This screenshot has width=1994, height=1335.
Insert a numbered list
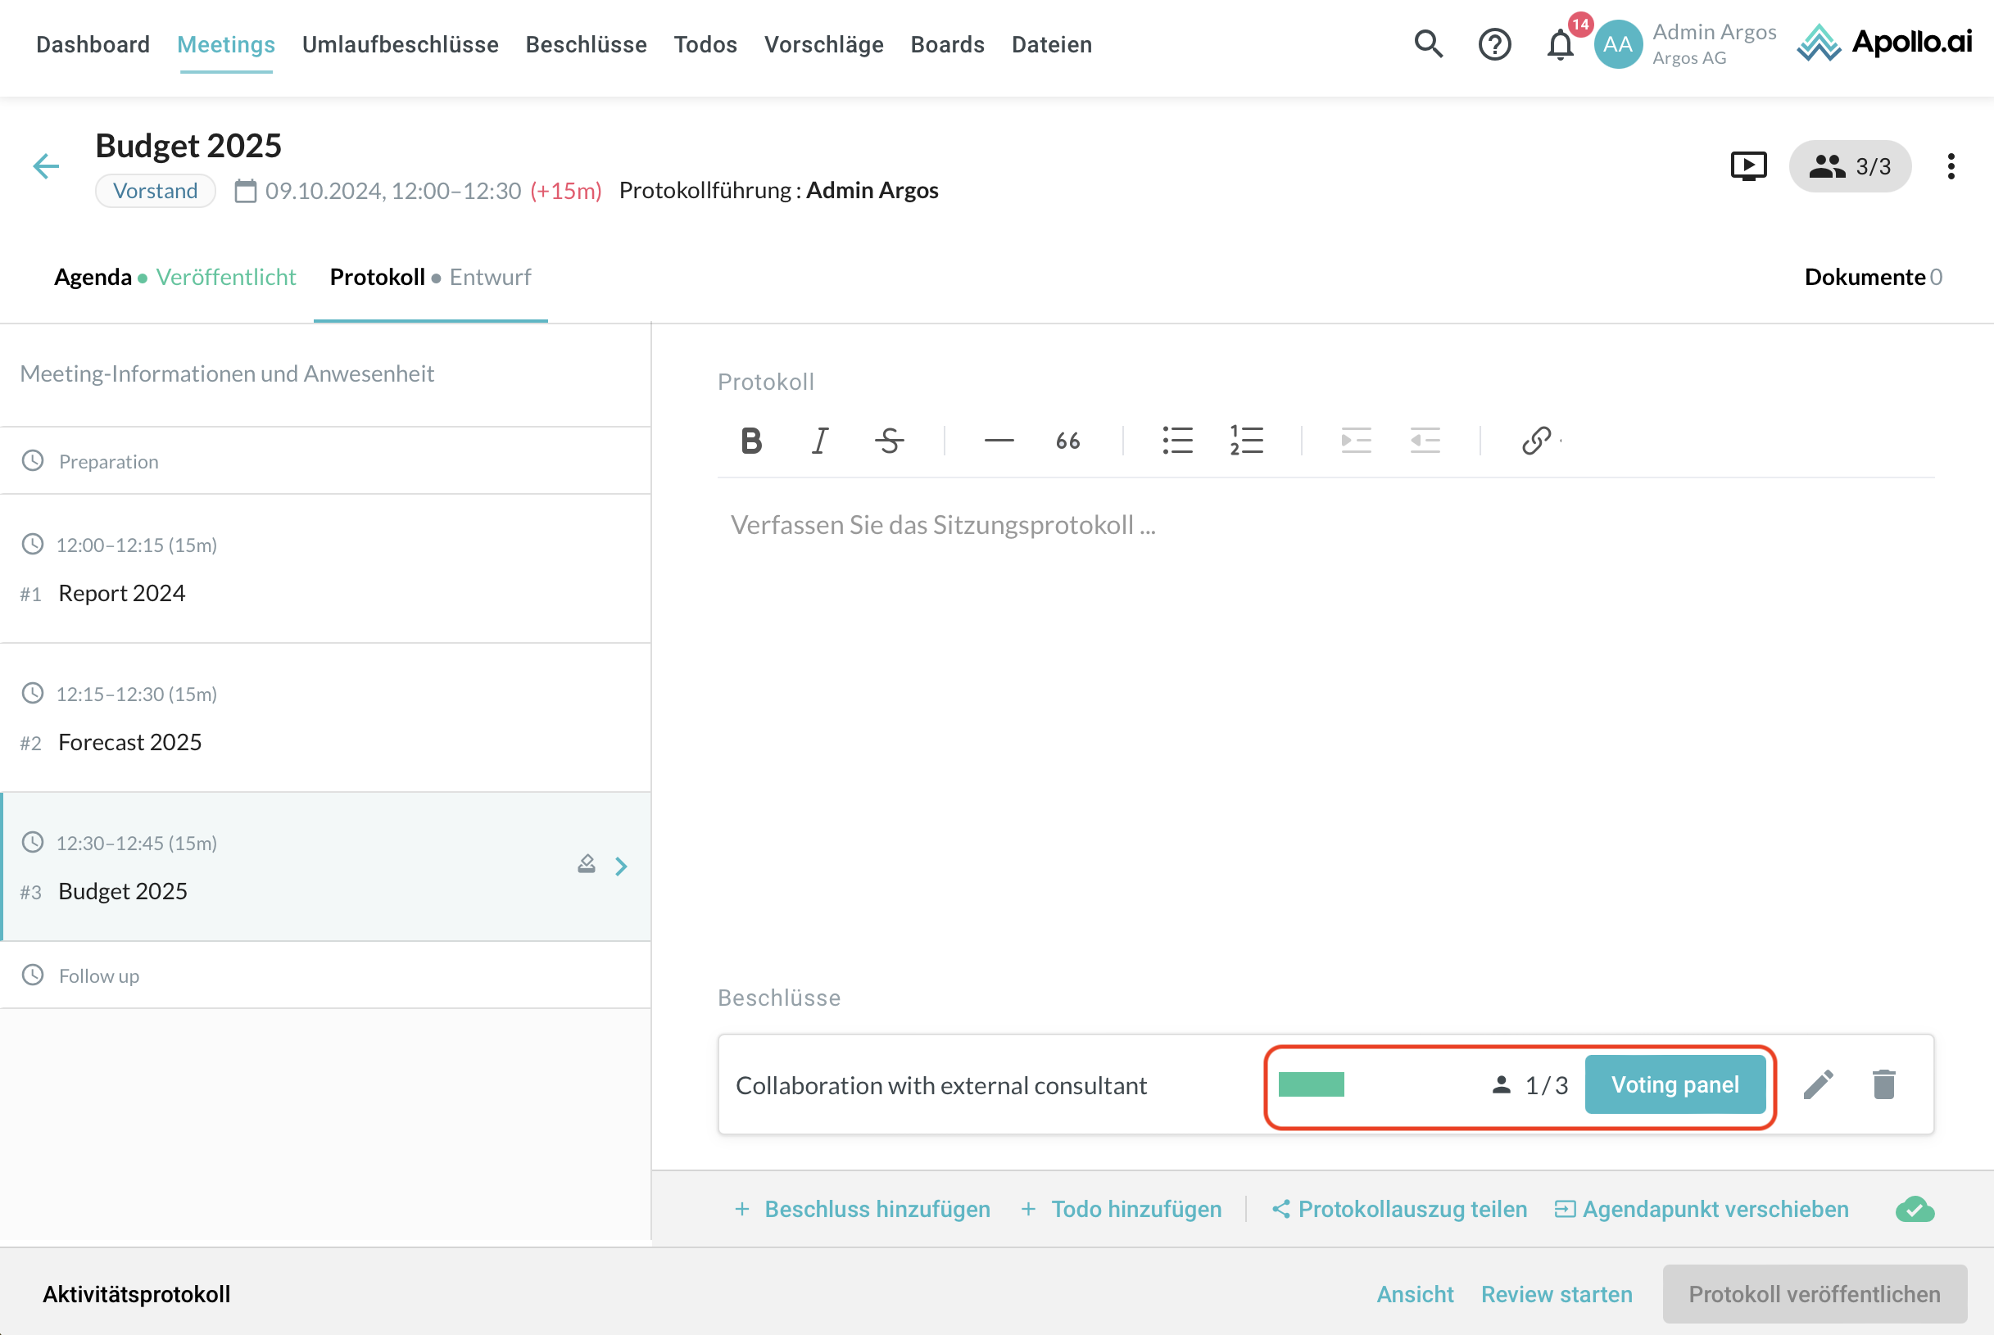pos(1247,441)
